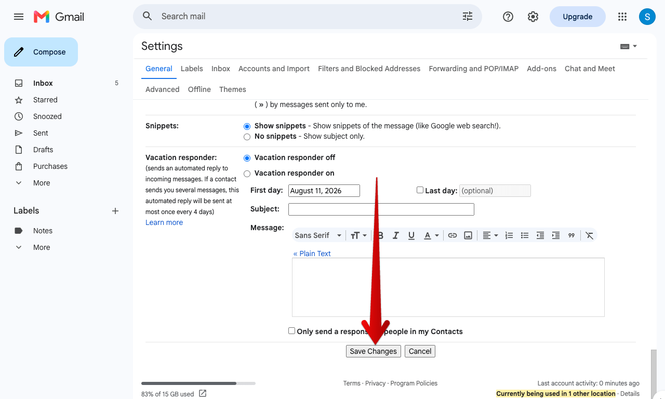The height and width of the screenshot is (399, 665).
Task: Insert an image in the message
Action: point(468,235)
